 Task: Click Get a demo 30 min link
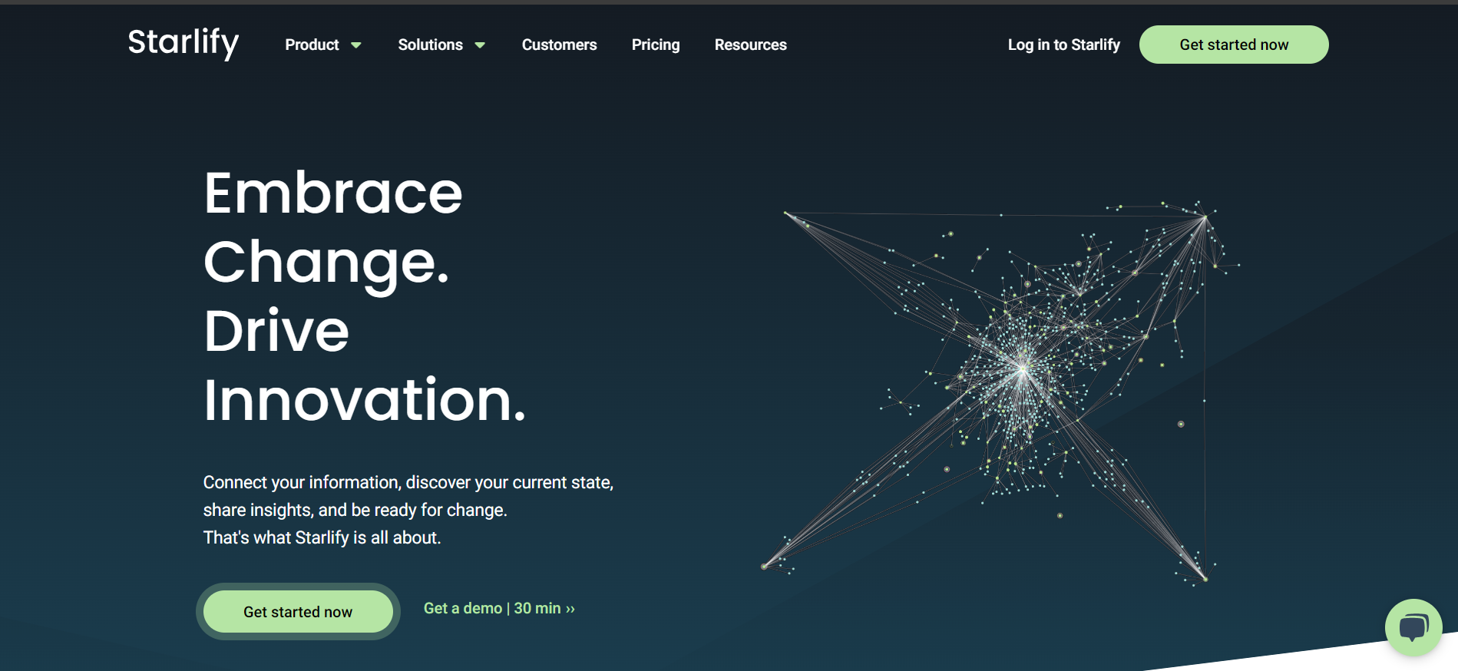[x=499, y=608]
